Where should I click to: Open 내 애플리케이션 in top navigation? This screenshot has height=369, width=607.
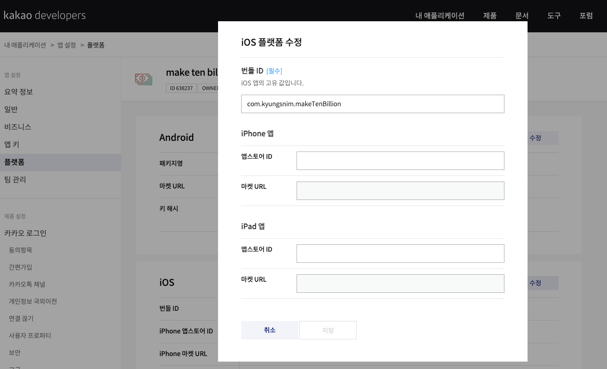pyautogui.click(x=440, y=16)
